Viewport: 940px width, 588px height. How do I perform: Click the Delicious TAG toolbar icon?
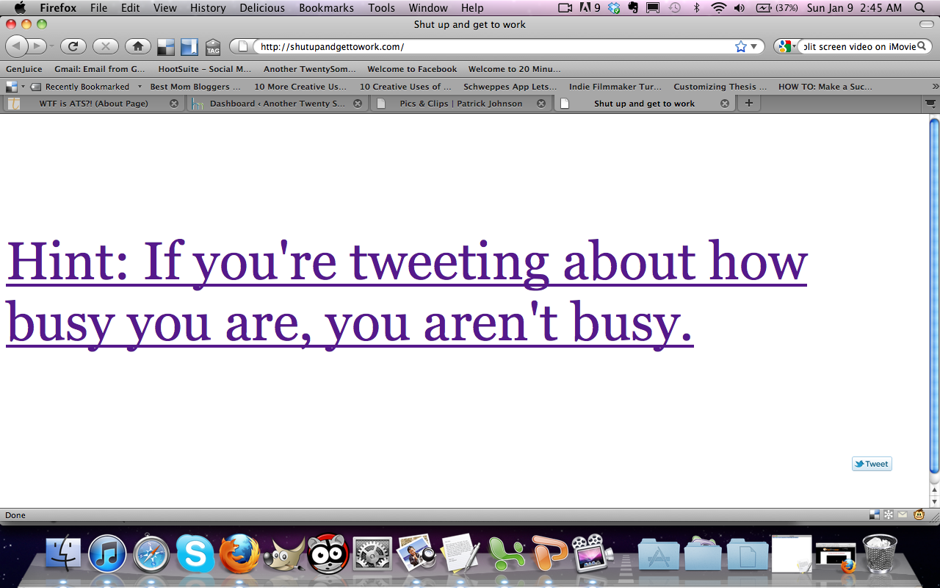click(213, 47)
